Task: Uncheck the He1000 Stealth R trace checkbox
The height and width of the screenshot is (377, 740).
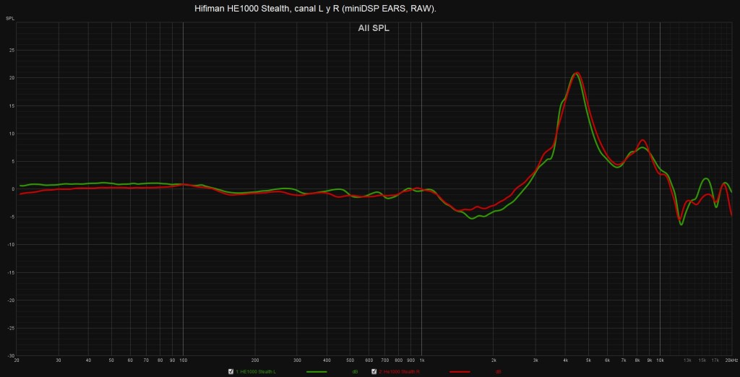Action: [374, 371]
